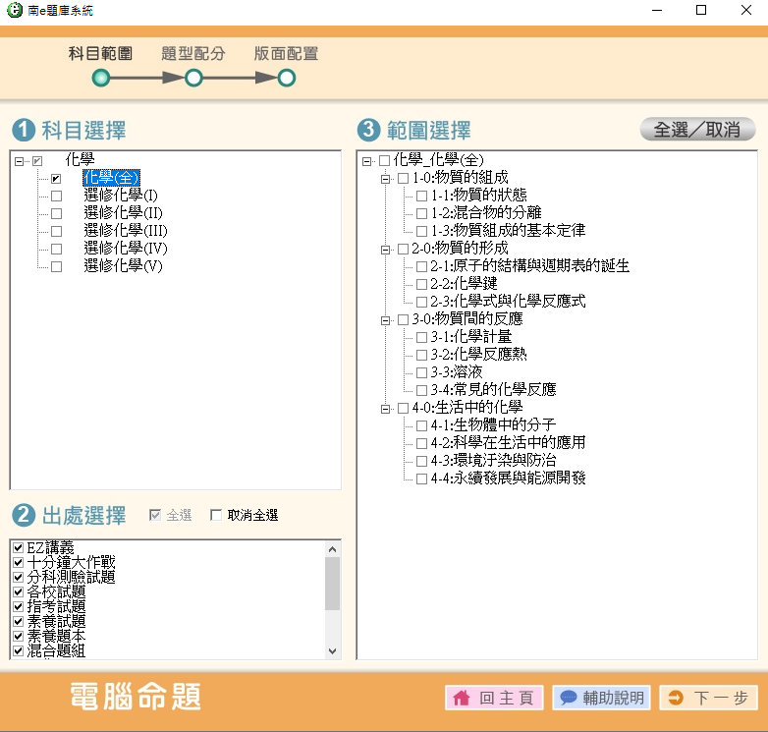Uncheck the 分科測驗試題 source

pyautogui.click(x=19, y=577)
